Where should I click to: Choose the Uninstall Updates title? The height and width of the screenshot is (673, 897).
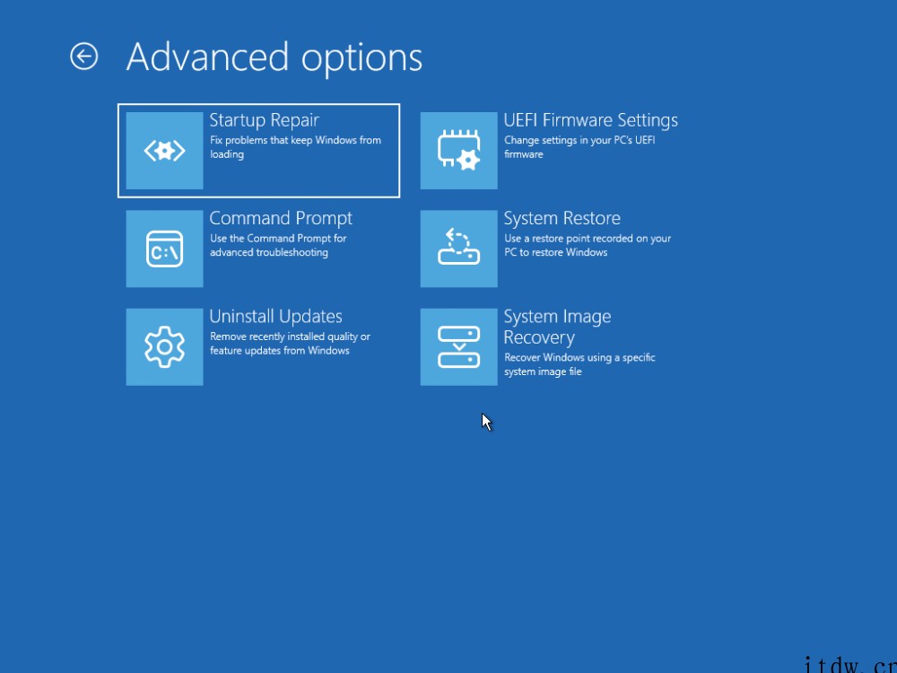point(275,317)
